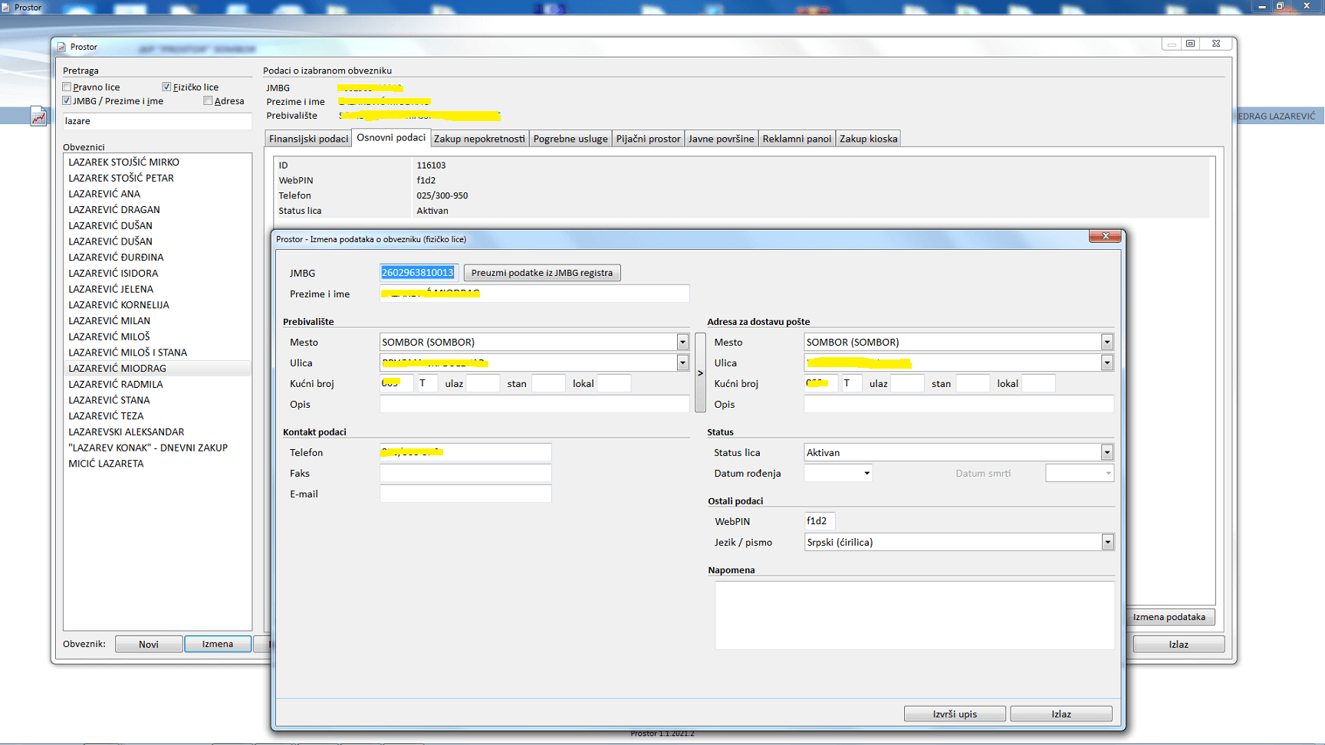
Task: Close the Izmena podataka dialog
Action: pyautogui.click(x=1106, y=236)
